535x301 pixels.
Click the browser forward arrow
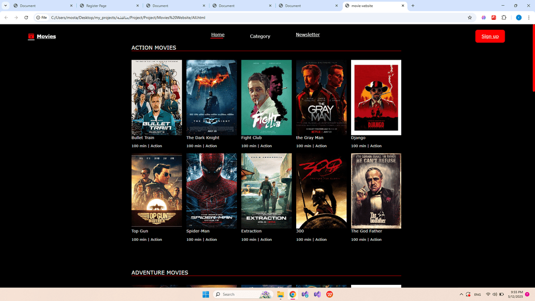click(16, 17)
